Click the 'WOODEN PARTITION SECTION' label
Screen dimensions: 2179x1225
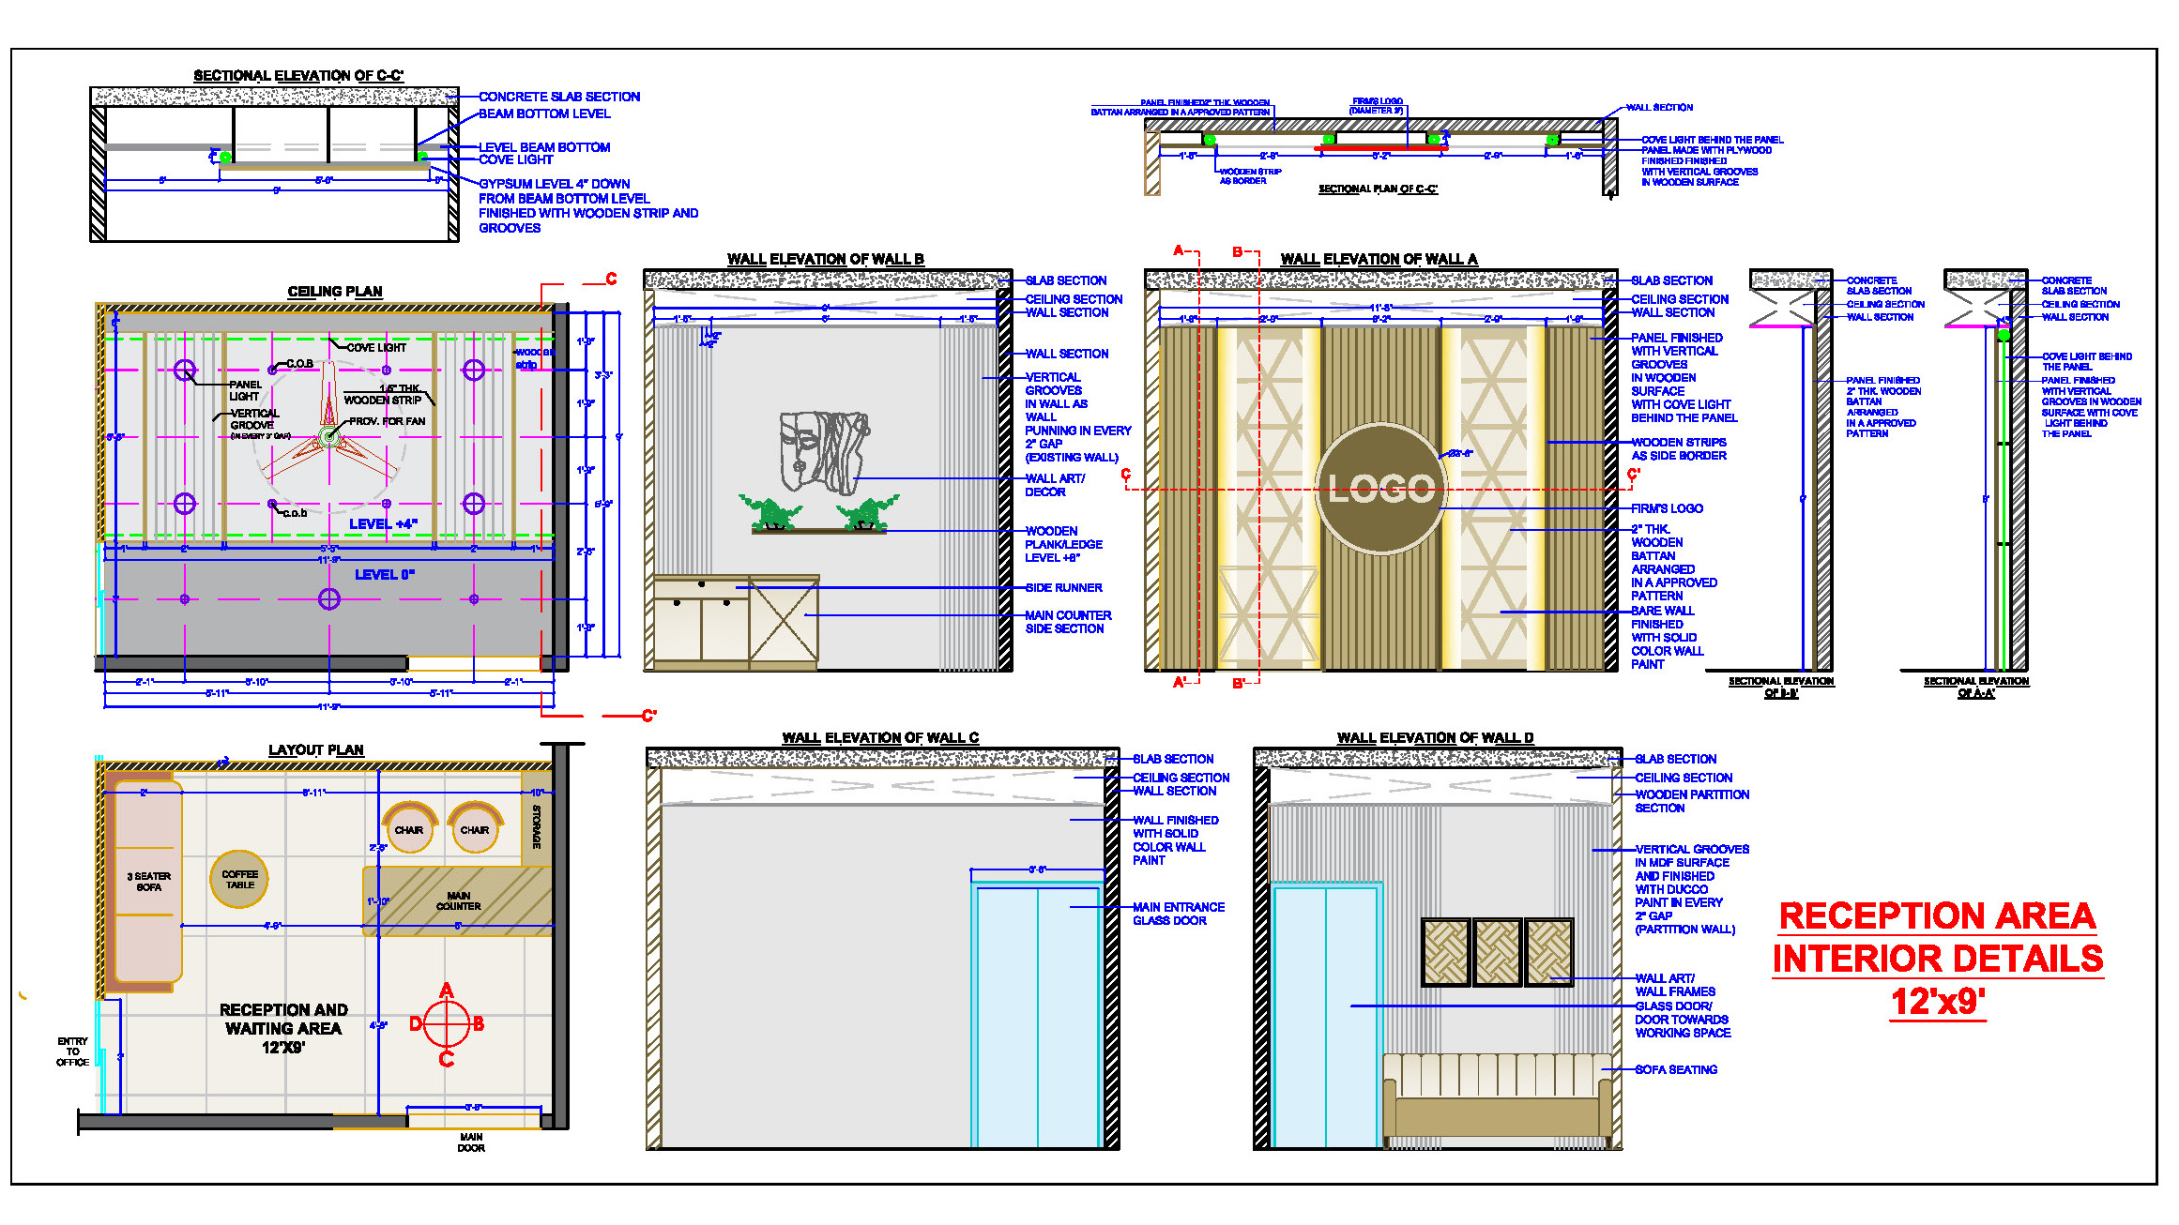click(1692, 801)
